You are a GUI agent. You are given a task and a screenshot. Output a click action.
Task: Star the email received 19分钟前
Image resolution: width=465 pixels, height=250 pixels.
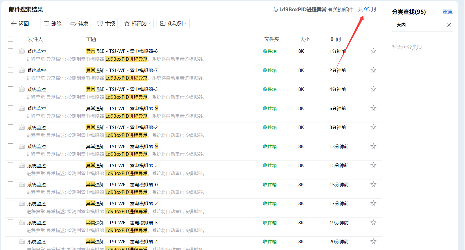point(373,223)
